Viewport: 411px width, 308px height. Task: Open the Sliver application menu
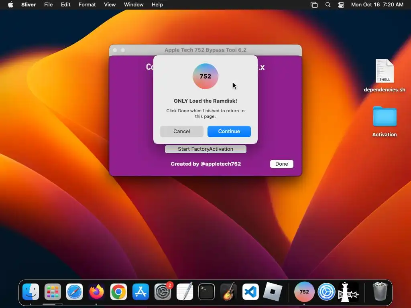pyautogui.click(x=28, y=5)
